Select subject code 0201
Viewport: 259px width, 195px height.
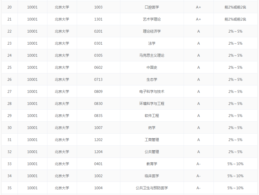98,31
